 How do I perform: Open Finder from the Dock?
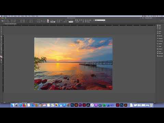13,105
